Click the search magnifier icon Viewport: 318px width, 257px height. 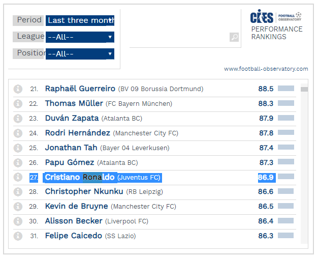[234, 37]
